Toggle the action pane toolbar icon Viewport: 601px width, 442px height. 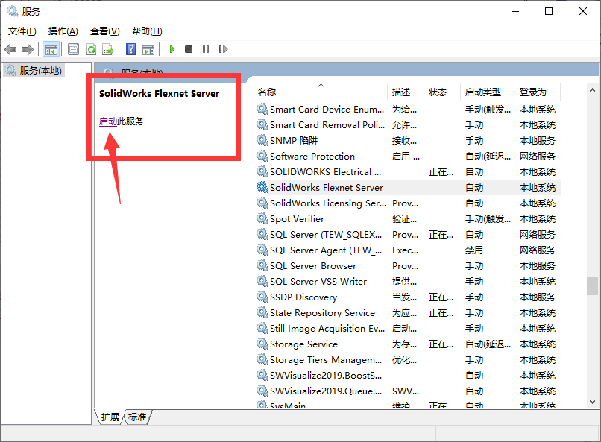tap(148, 50)
